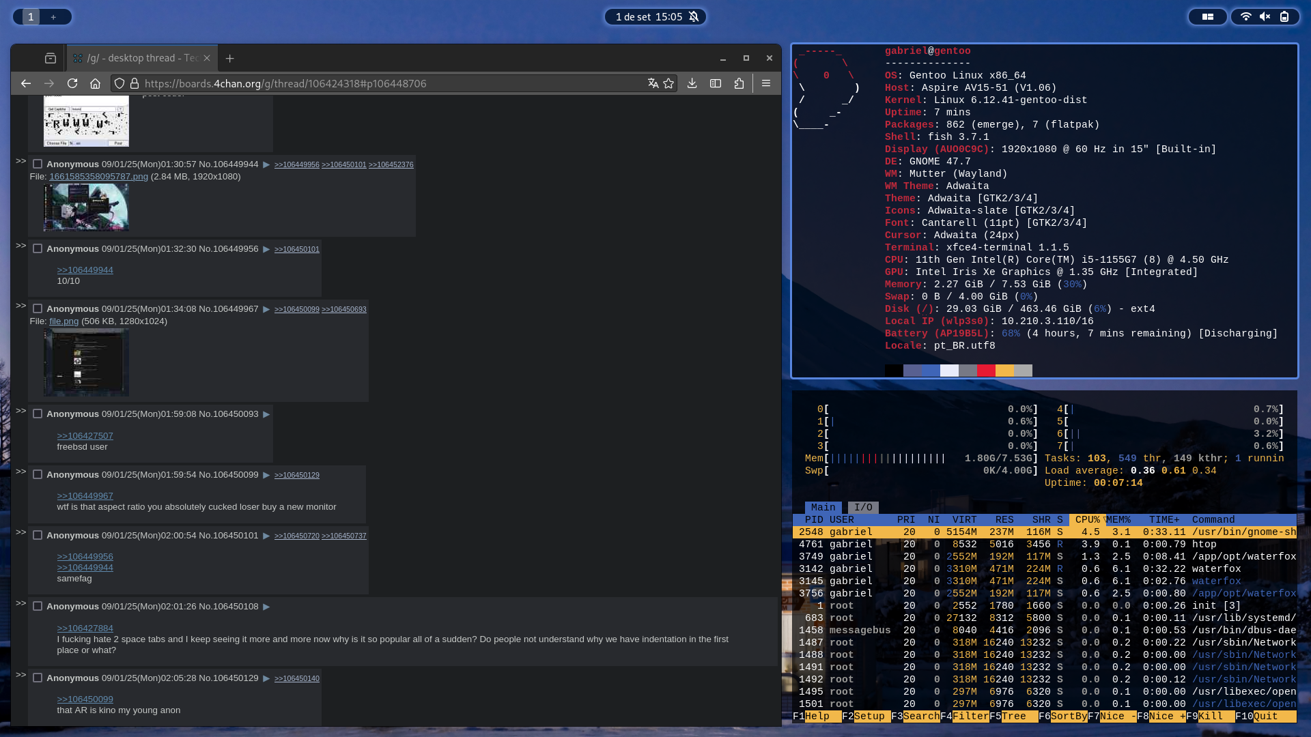Screen dimensions: 1311x737
Task: Open the browser downloads panel
Action: (692, 83)
